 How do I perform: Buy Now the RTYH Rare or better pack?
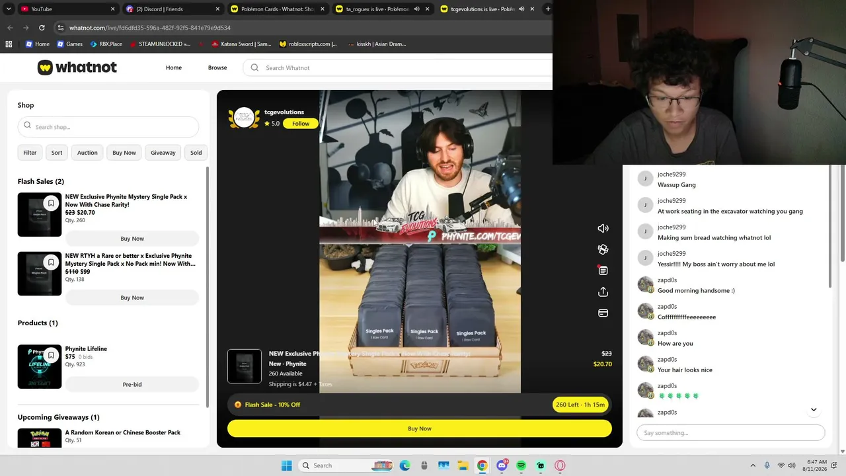[132, 297]
